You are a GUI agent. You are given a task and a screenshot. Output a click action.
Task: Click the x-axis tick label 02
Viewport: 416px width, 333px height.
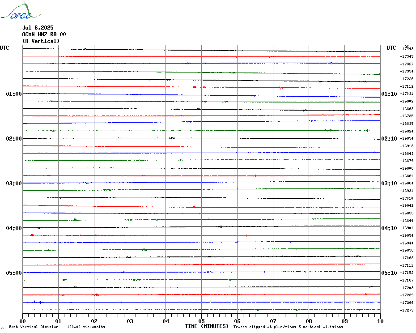tap(94, 321)
